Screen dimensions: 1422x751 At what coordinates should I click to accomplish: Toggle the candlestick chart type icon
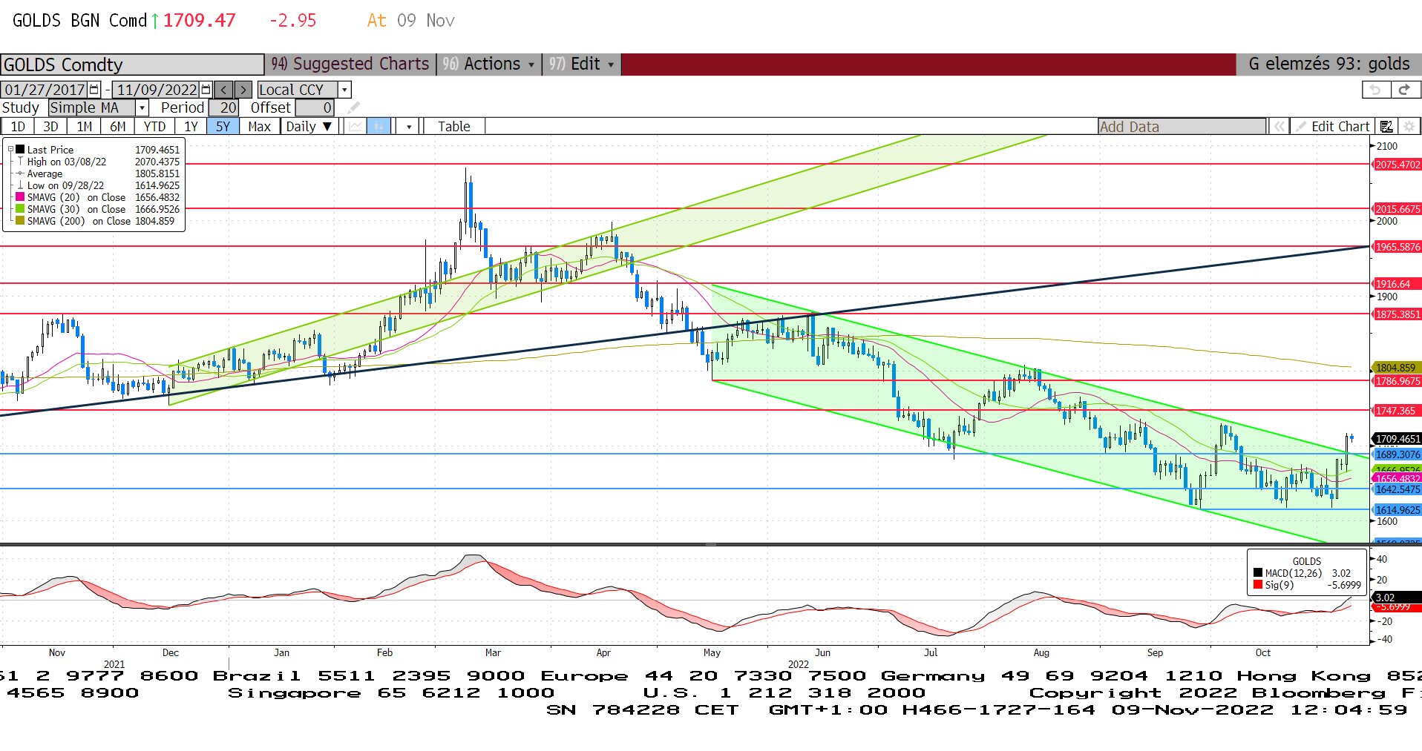(379, 127)
